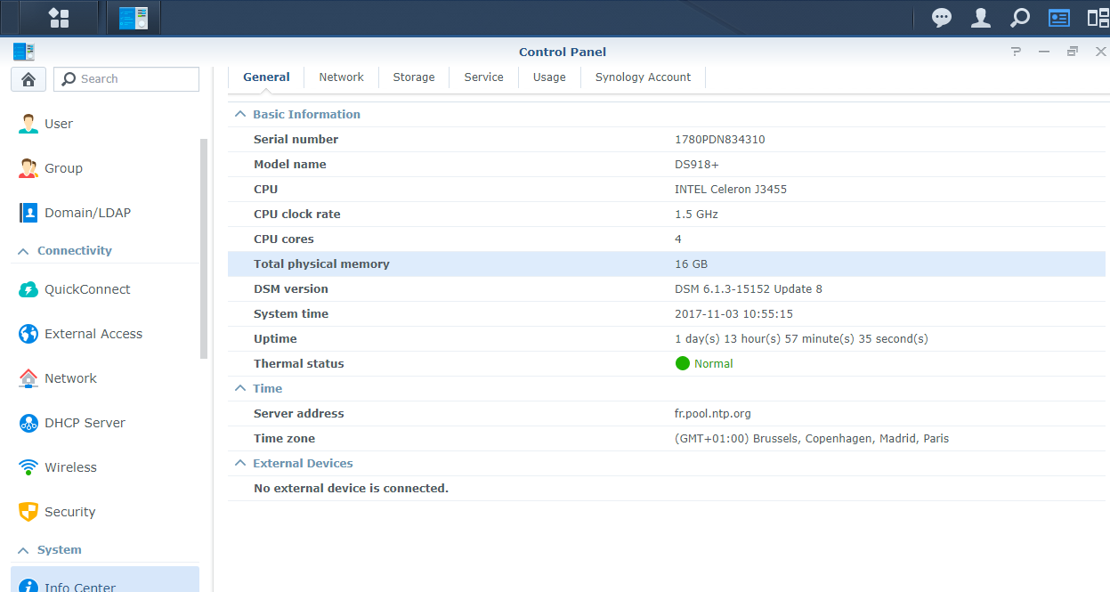Select model name value DS918+
1110x592 pixels.
point(699,165)
